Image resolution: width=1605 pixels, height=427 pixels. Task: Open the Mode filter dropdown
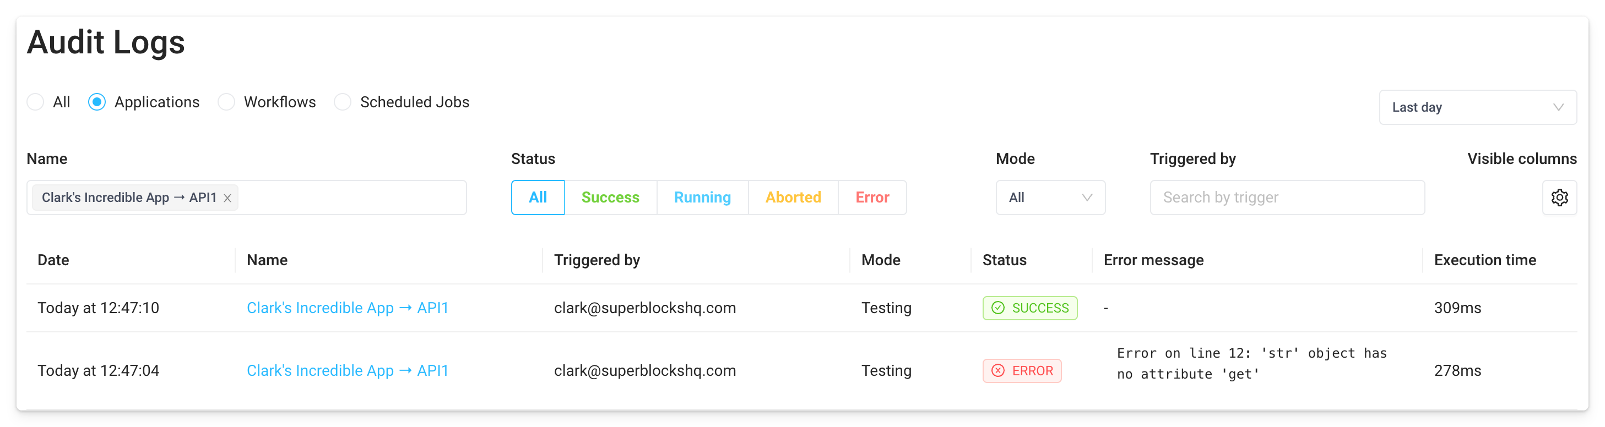[x=1050, y=198]
